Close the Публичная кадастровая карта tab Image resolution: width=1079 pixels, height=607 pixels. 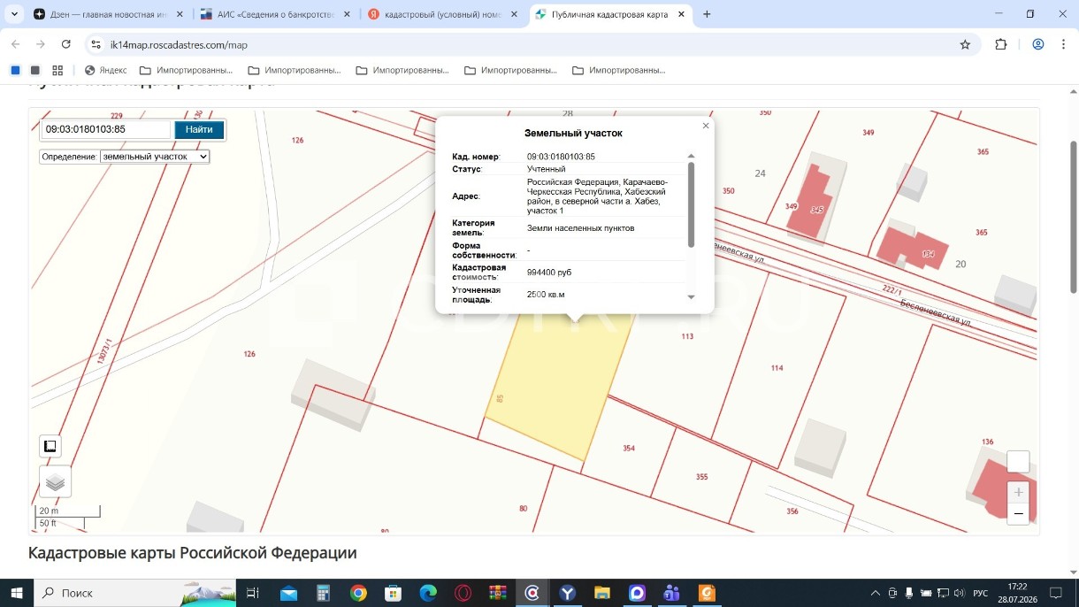(x=682, y=14)
